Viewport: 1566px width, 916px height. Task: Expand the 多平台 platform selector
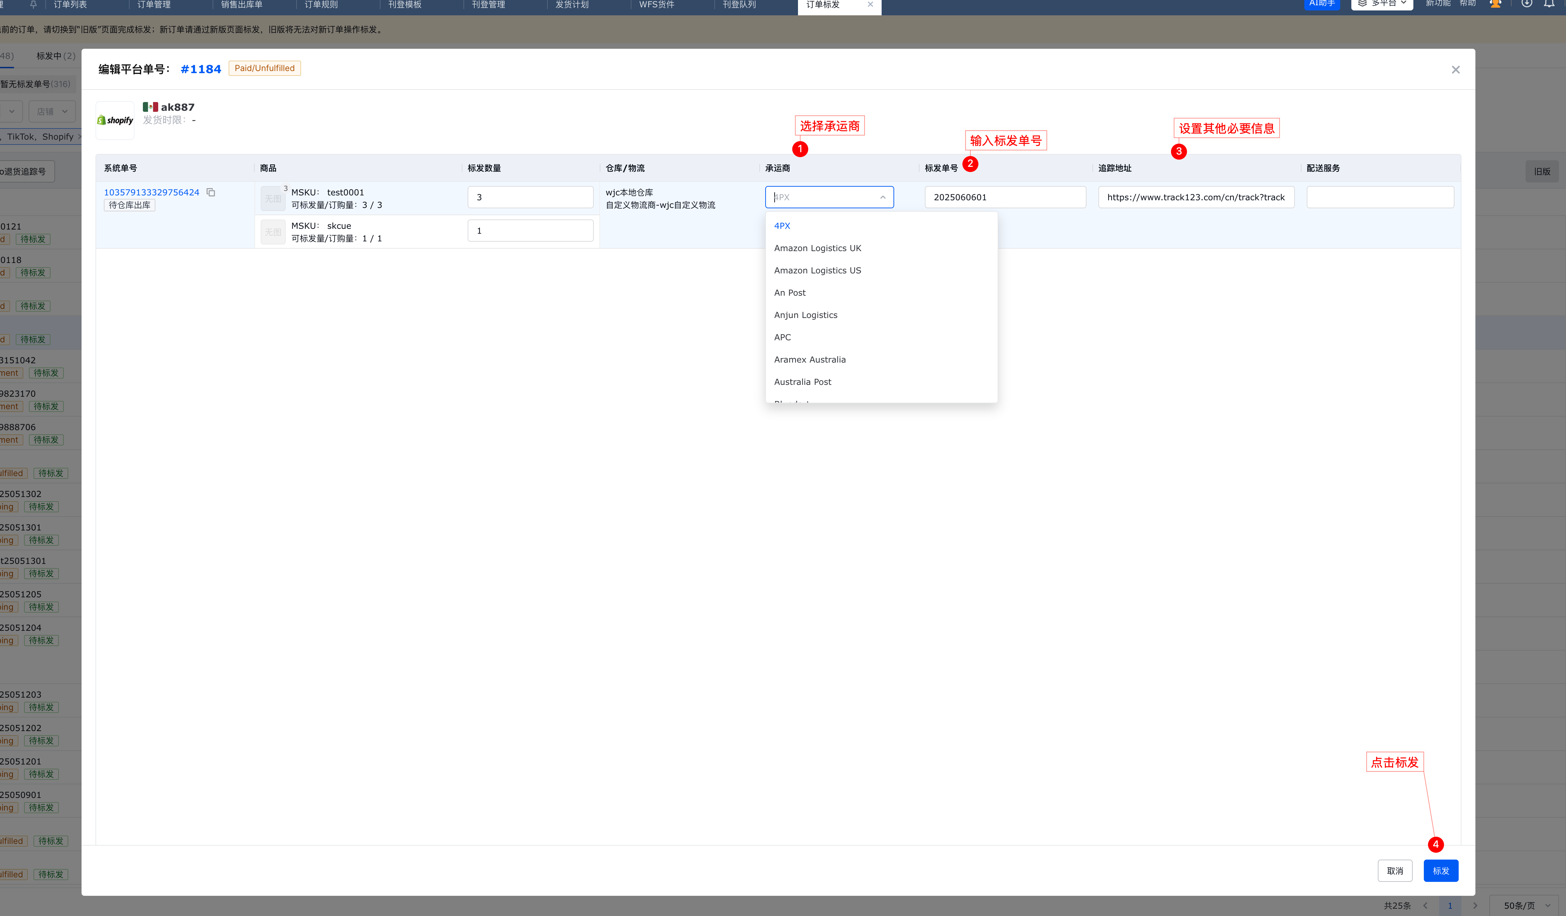pos(1382,4)
